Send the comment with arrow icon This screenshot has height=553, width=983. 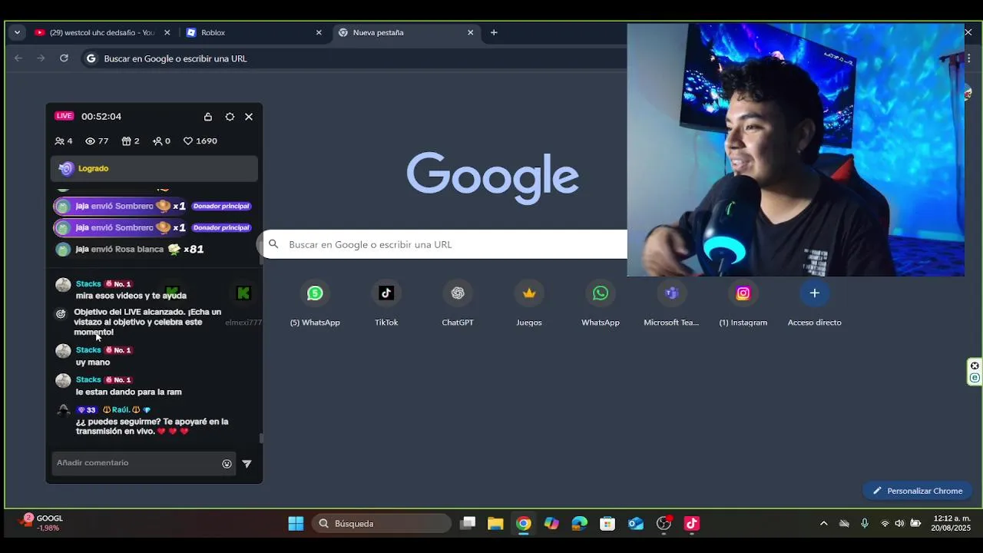click(x=247, y=464)
